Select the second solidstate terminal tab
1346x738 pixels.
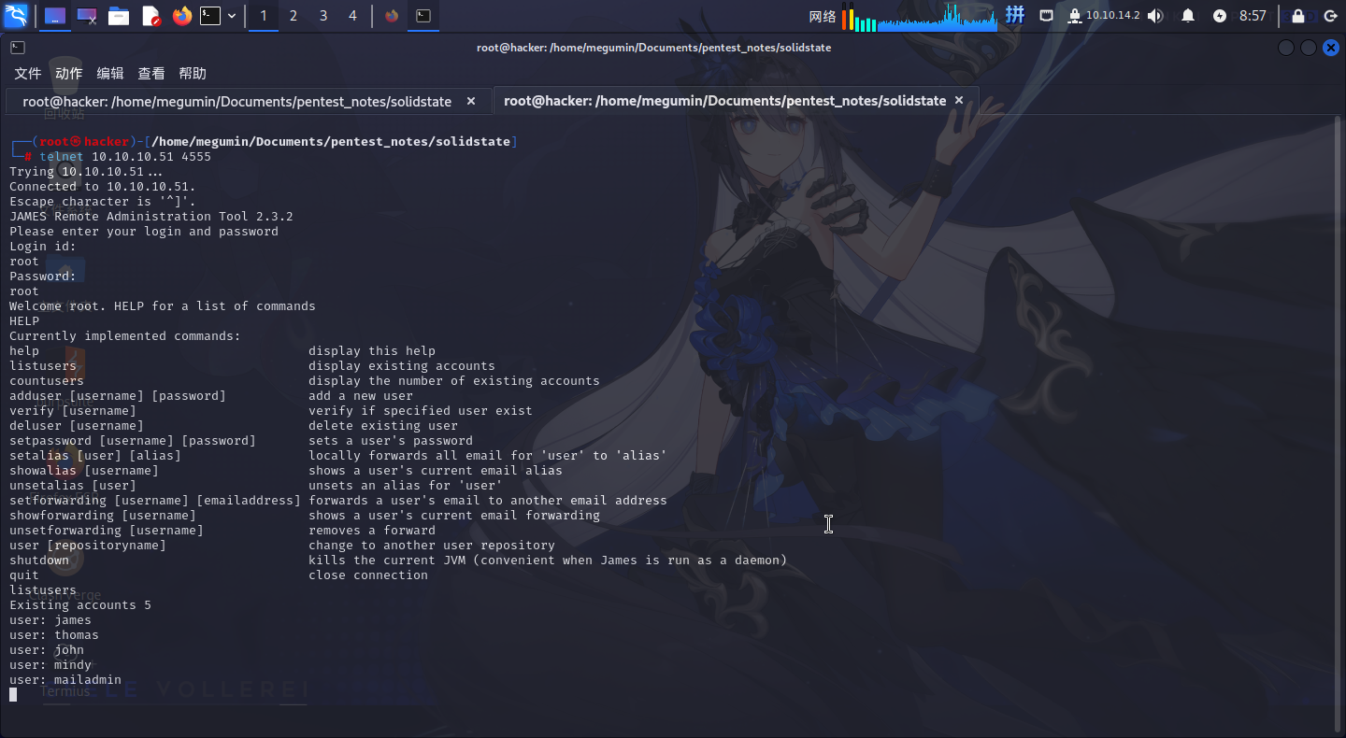(724, 100)
